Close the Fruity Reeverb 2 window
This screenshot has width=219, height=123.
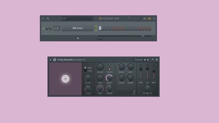tap(157, 60)
